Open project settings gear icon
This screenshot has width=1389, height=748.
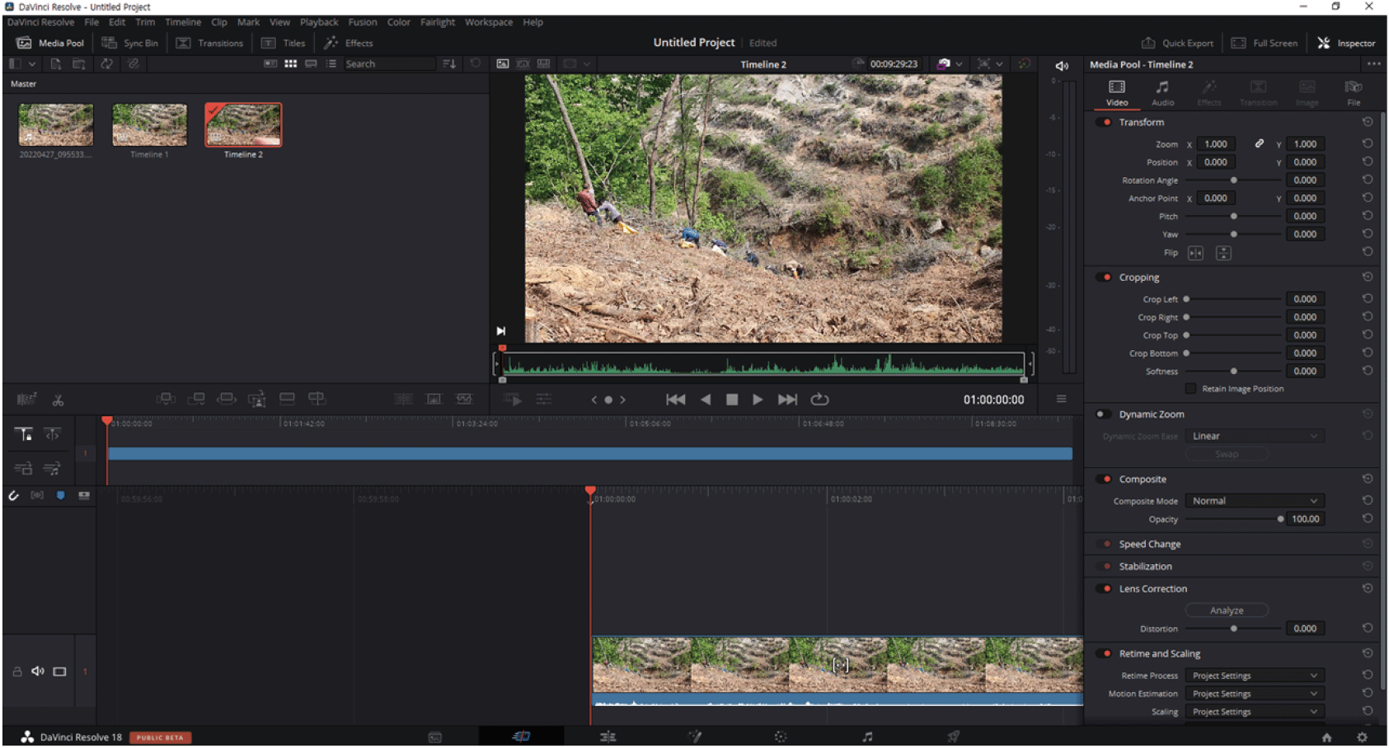[1362, 737]
